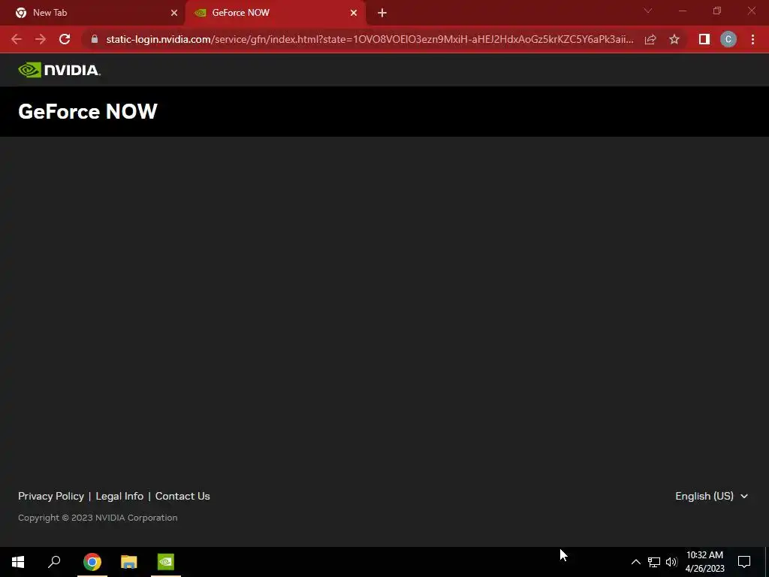Open the volume tray icon
Viewport: 769px width, 577px height.
671,562
